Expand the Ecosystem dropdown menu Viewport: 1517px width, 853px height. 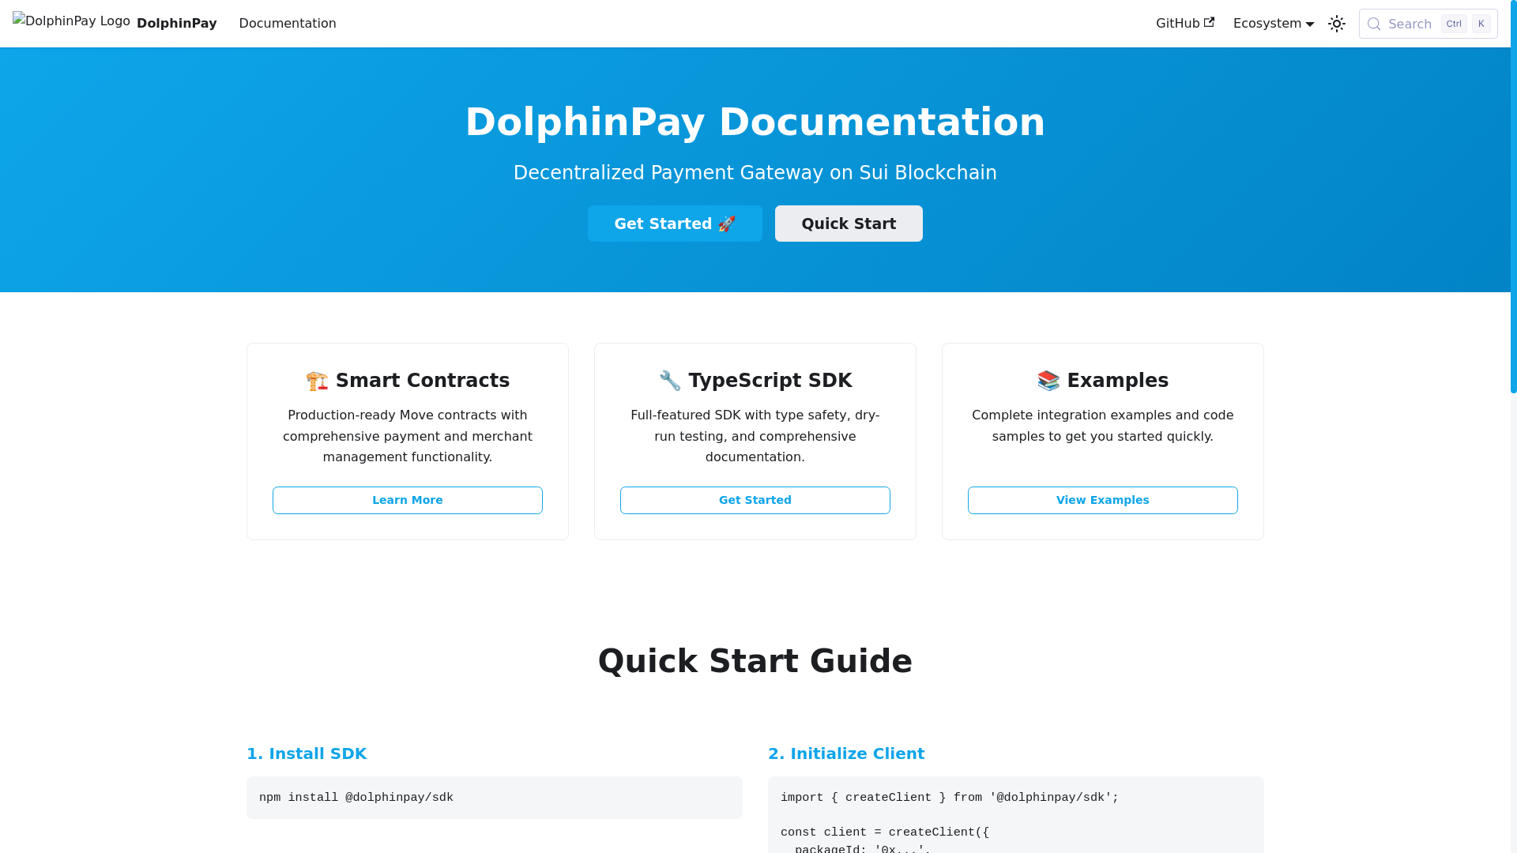coord(1273,24)
